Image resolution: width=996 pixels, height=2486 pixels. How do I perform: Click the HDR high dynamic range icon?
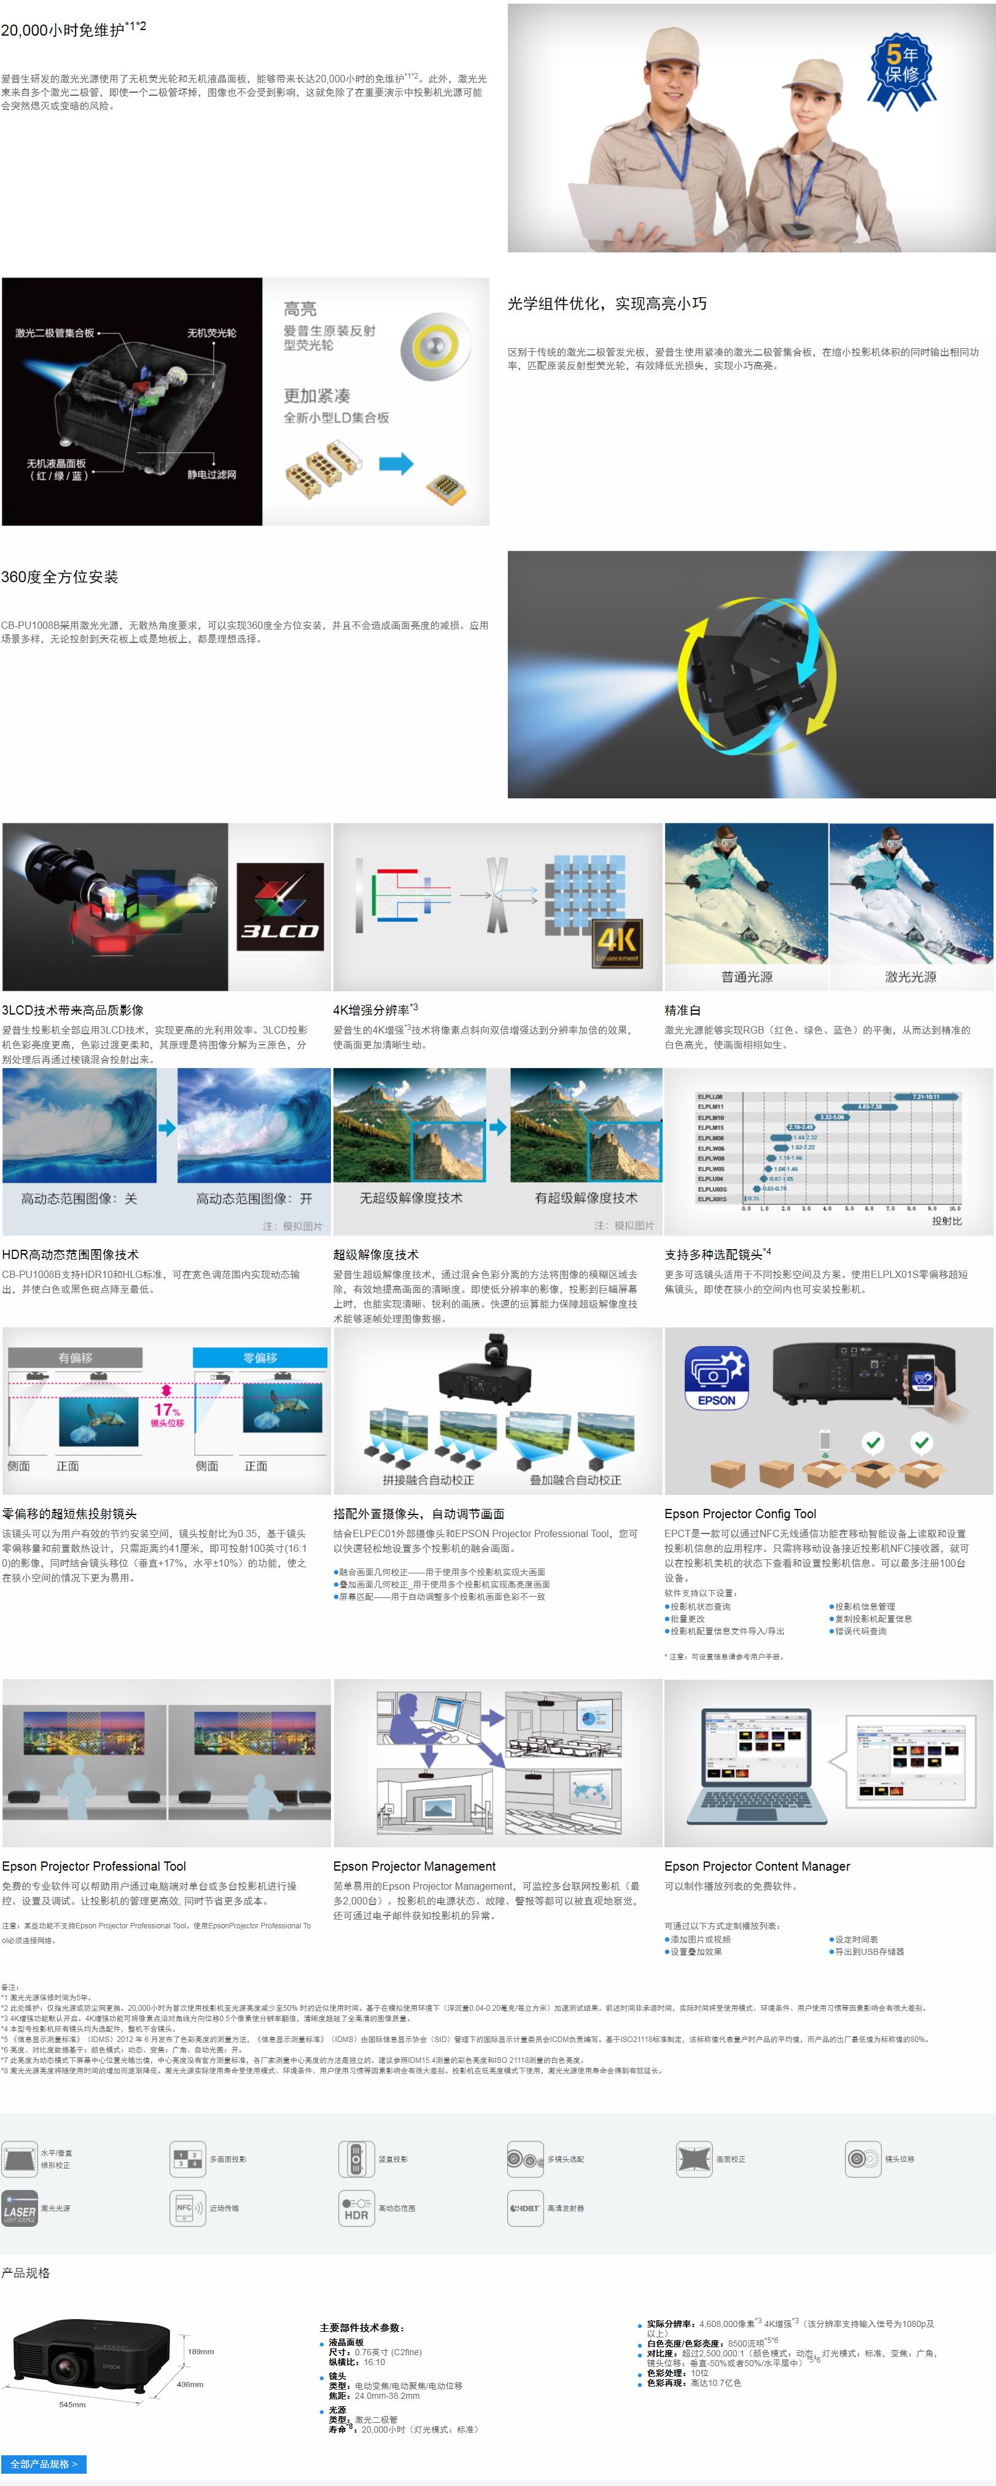pyautogui.click(x=356, y=2208)
